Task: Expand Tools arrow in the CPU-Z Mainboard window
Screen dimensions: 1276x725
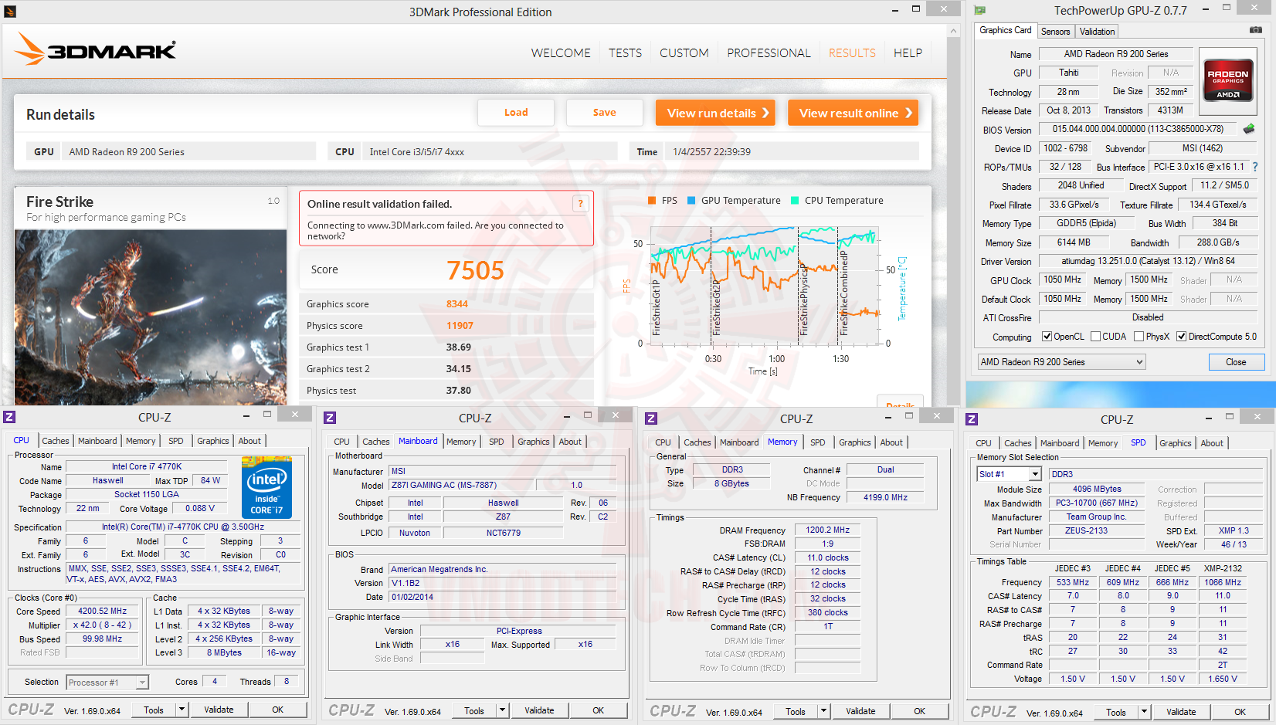Action: pyautogui.click(x=503, y=710)
